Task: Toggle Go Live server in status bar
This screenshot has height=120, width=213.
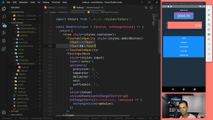Action: pos(130,118)
